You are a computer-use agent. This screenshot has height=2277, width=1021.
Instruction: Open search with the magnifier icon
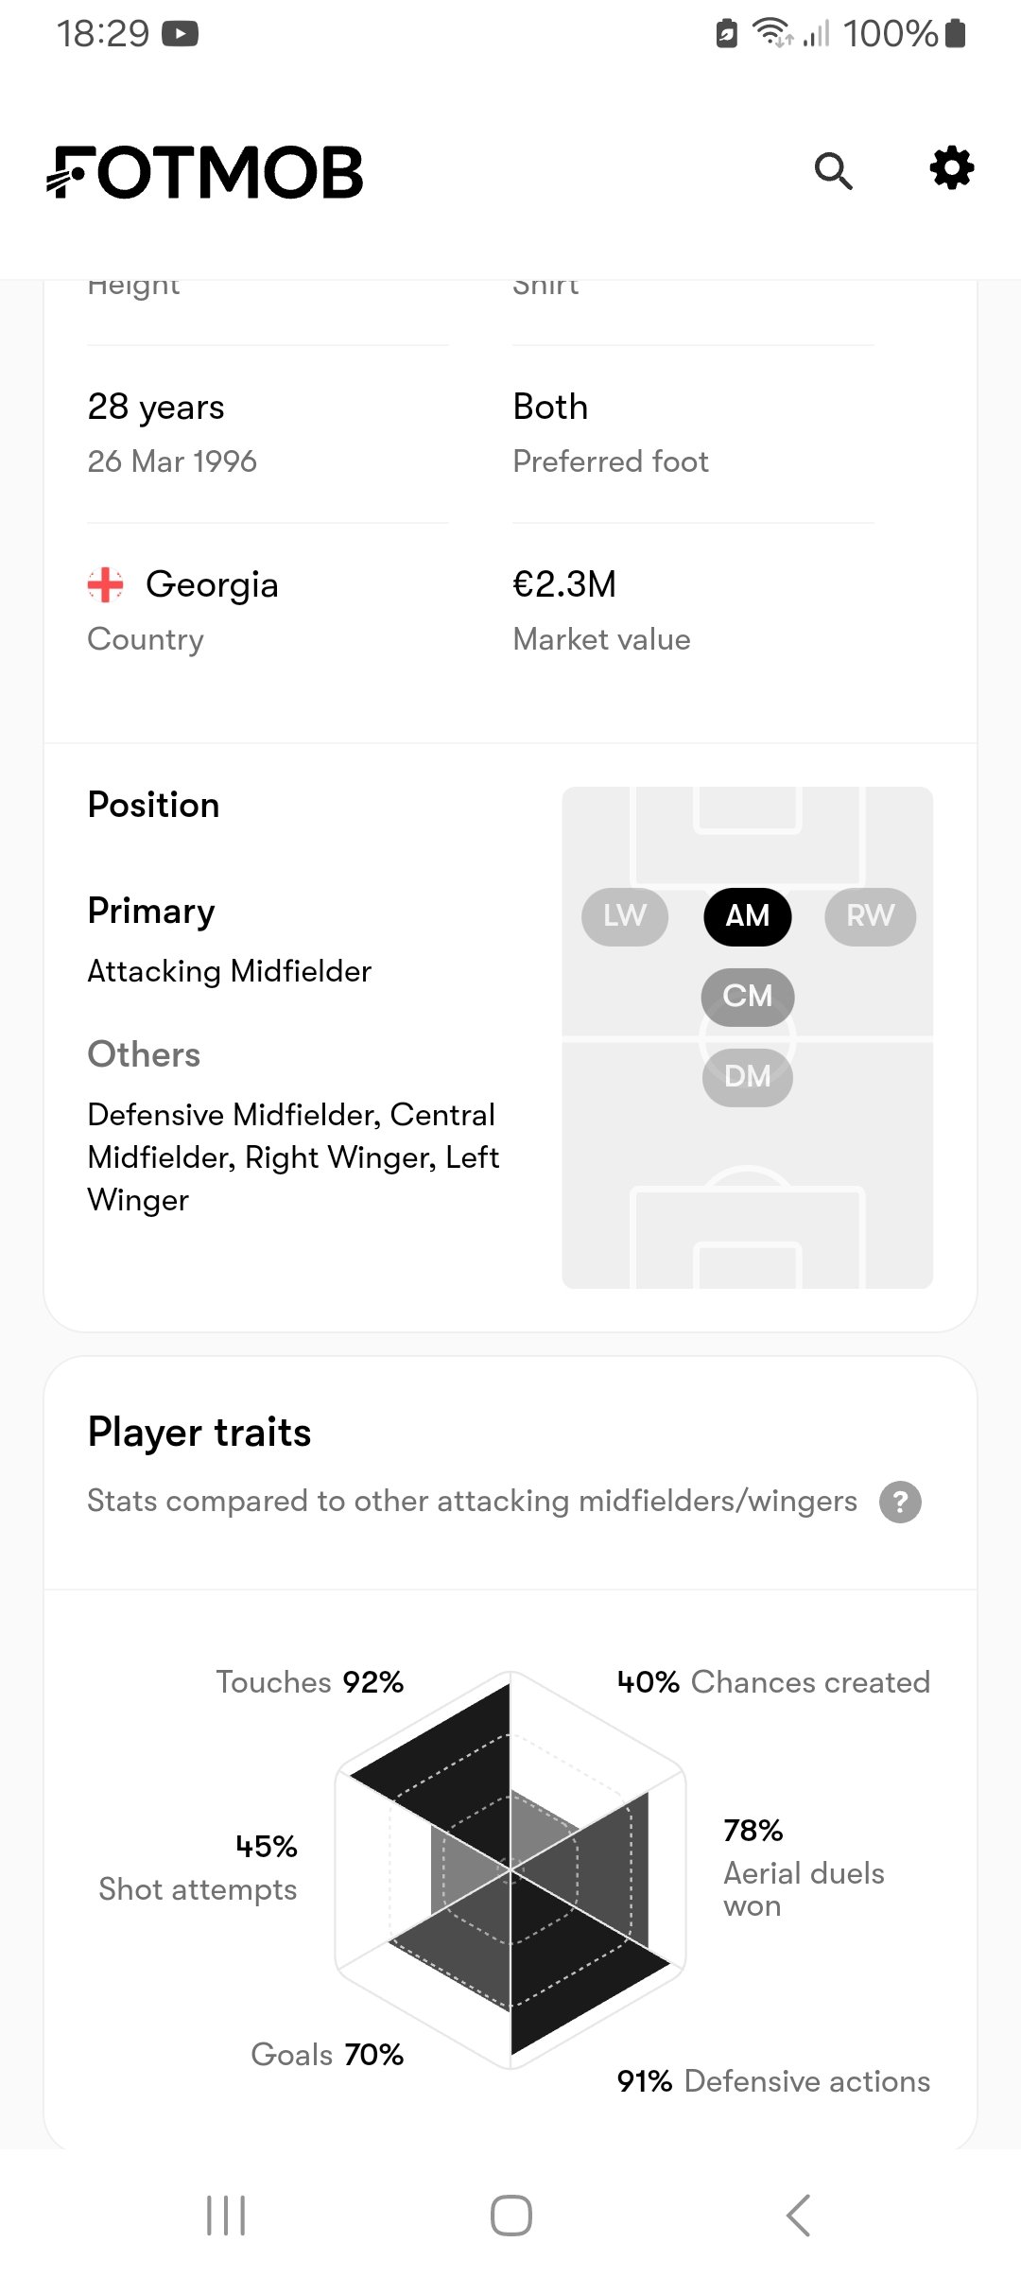pos(833,171)
